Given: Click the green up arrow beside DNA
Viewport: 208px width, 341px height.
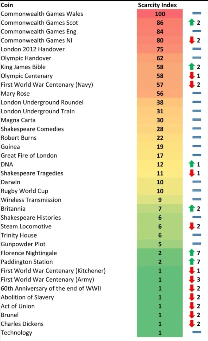Looking at the screenshot, I should (191, 164).
